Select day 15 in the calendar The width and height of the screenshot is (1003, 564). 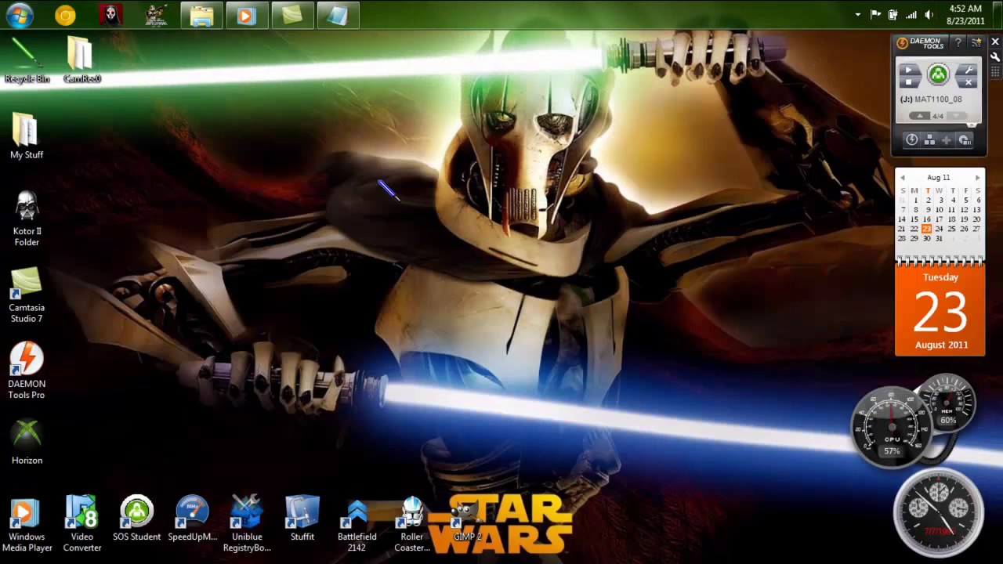914,219
